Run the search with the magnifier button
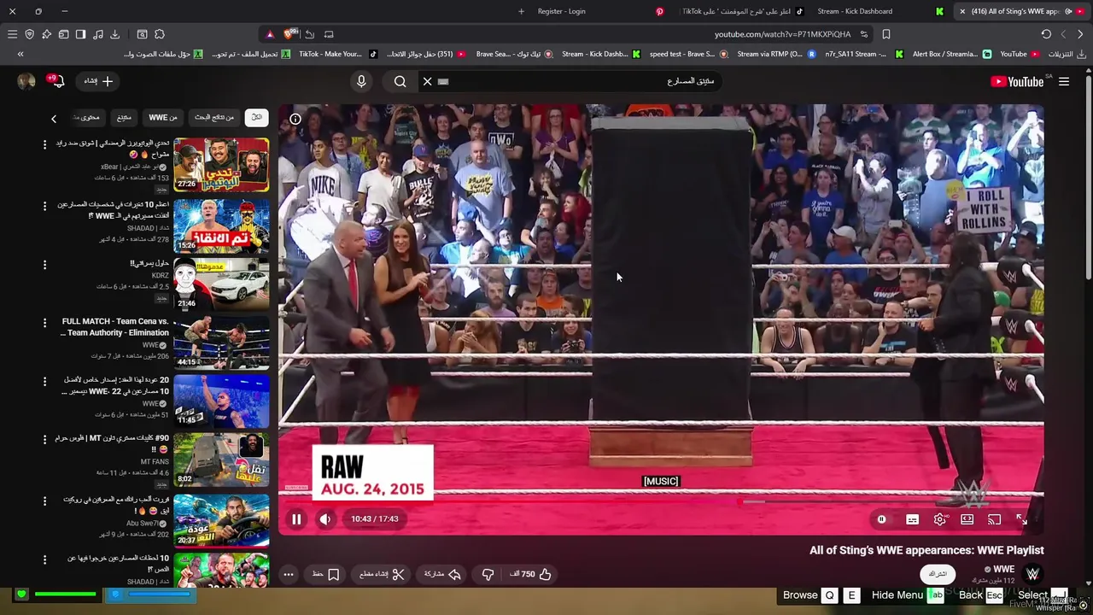Viewport: 1093px width, 615px height. pos(400,81)
